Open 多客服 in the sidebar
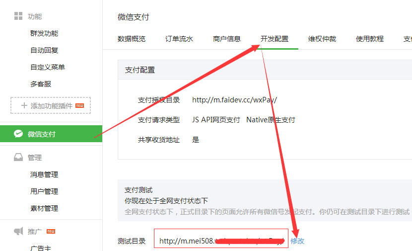 tap(41, 84)
